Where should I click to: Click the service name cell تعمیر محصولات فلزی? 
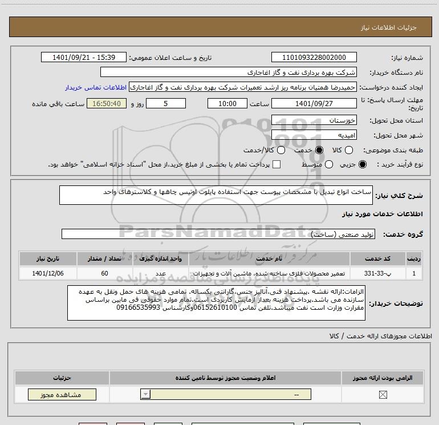point(269,273)
